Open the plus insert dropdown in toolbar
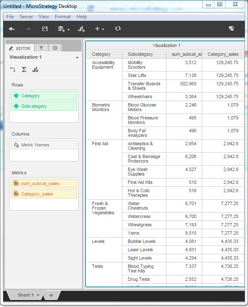Image resolution: width=248 pixels, height=307 pixels. tap(99, 29)
